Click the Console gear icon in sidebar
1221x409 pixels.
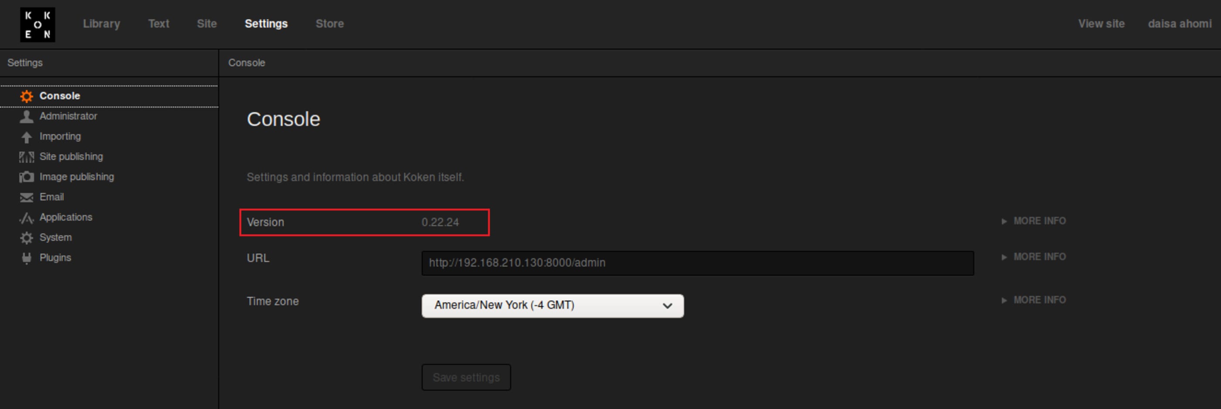coord(27,97)
